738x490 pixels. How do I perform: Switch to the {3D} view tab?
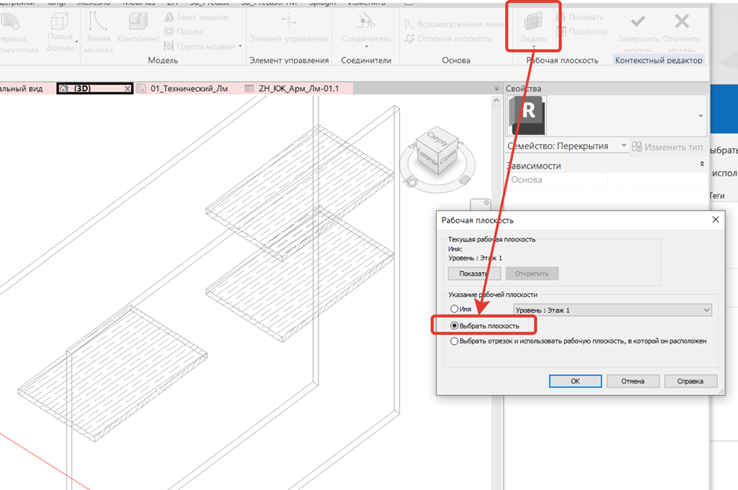[x=94, y=88]
